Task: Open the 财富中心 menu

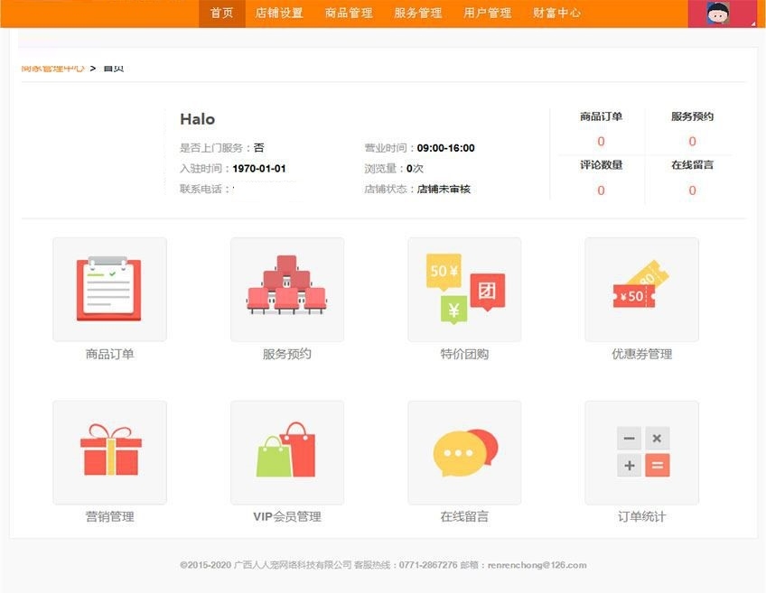Action: coord(557,14)
